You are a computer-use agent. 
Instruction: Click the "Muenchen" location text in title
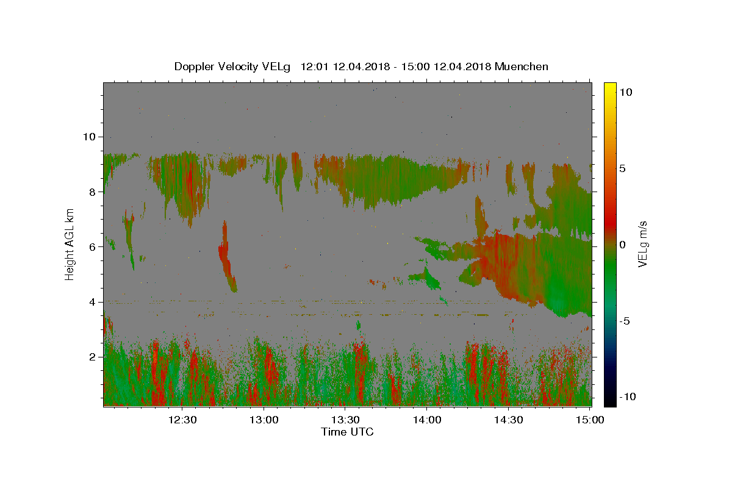click(522, 66)
